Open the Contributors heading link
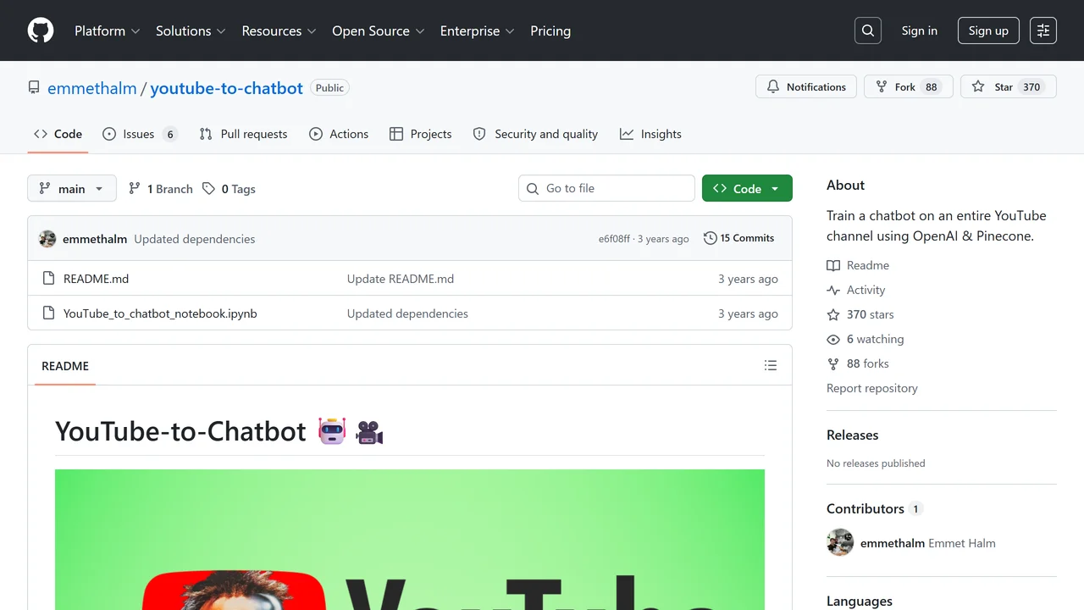Viewport: 1084px width, 610px height. [874, 508]
